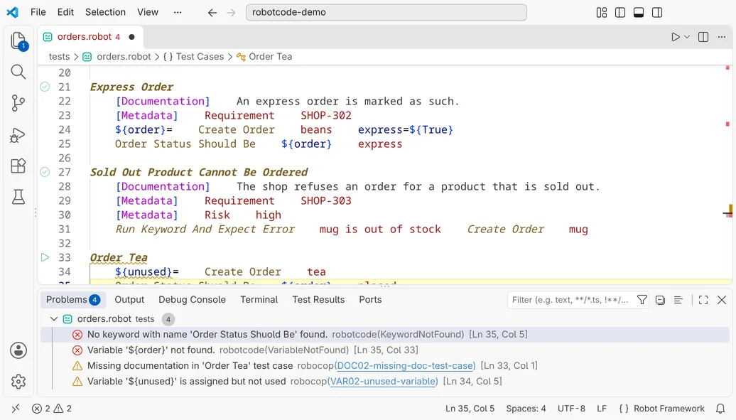
Task: View problems as table
Action: click(x=678, y=300)
